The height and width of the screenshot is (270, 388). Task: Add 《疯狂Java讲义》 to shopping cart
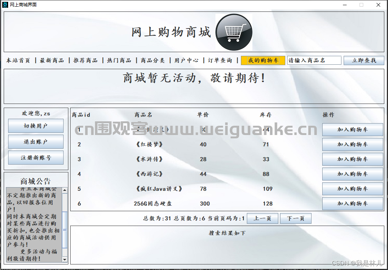click(353, 189)
